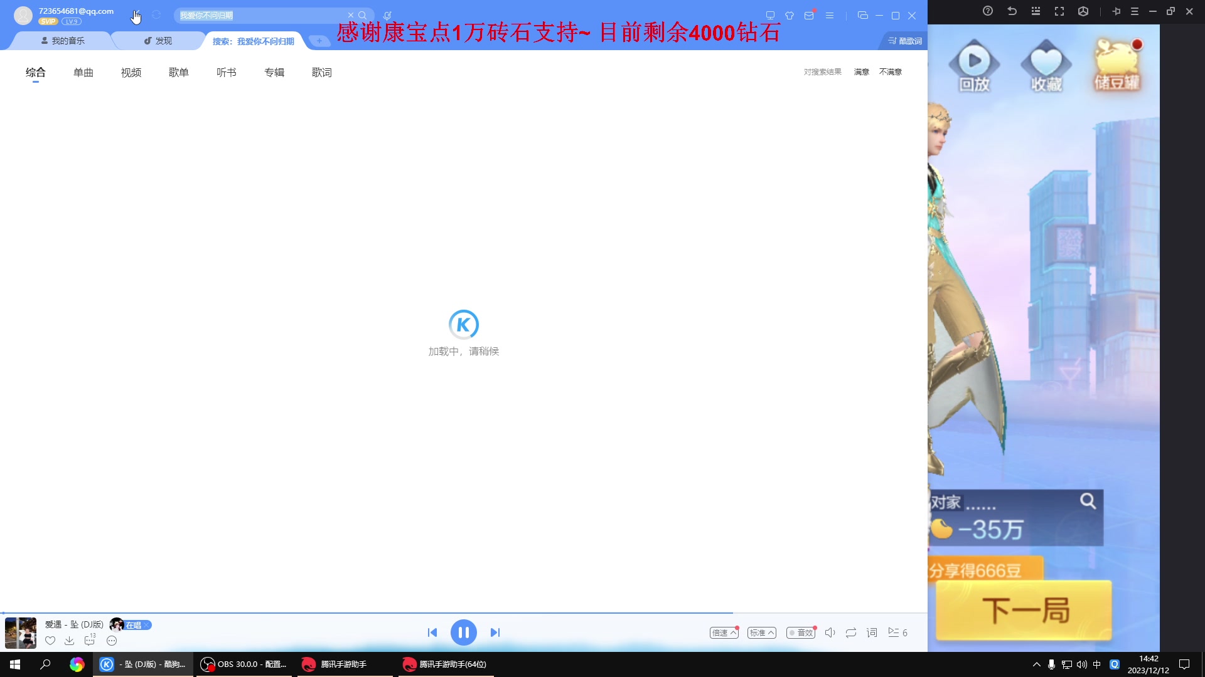Click 下一局 next round button
1205x677 pixels.
coord(1024,610)
